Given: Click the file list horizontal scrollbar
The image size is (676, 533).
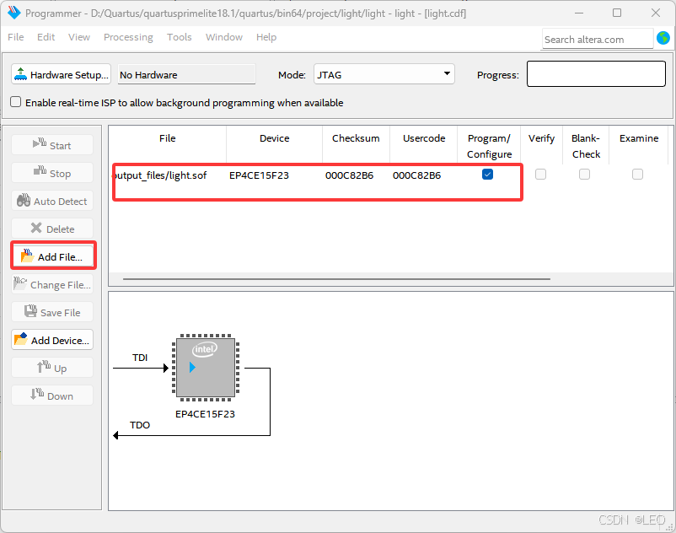Looking at the screenshot, I should tap(336, 279).
